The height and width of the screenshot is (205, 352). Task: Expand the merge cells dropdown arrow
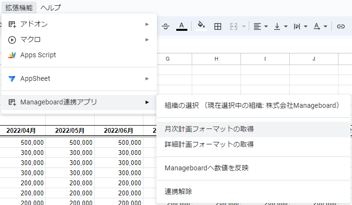click(243, 26)
